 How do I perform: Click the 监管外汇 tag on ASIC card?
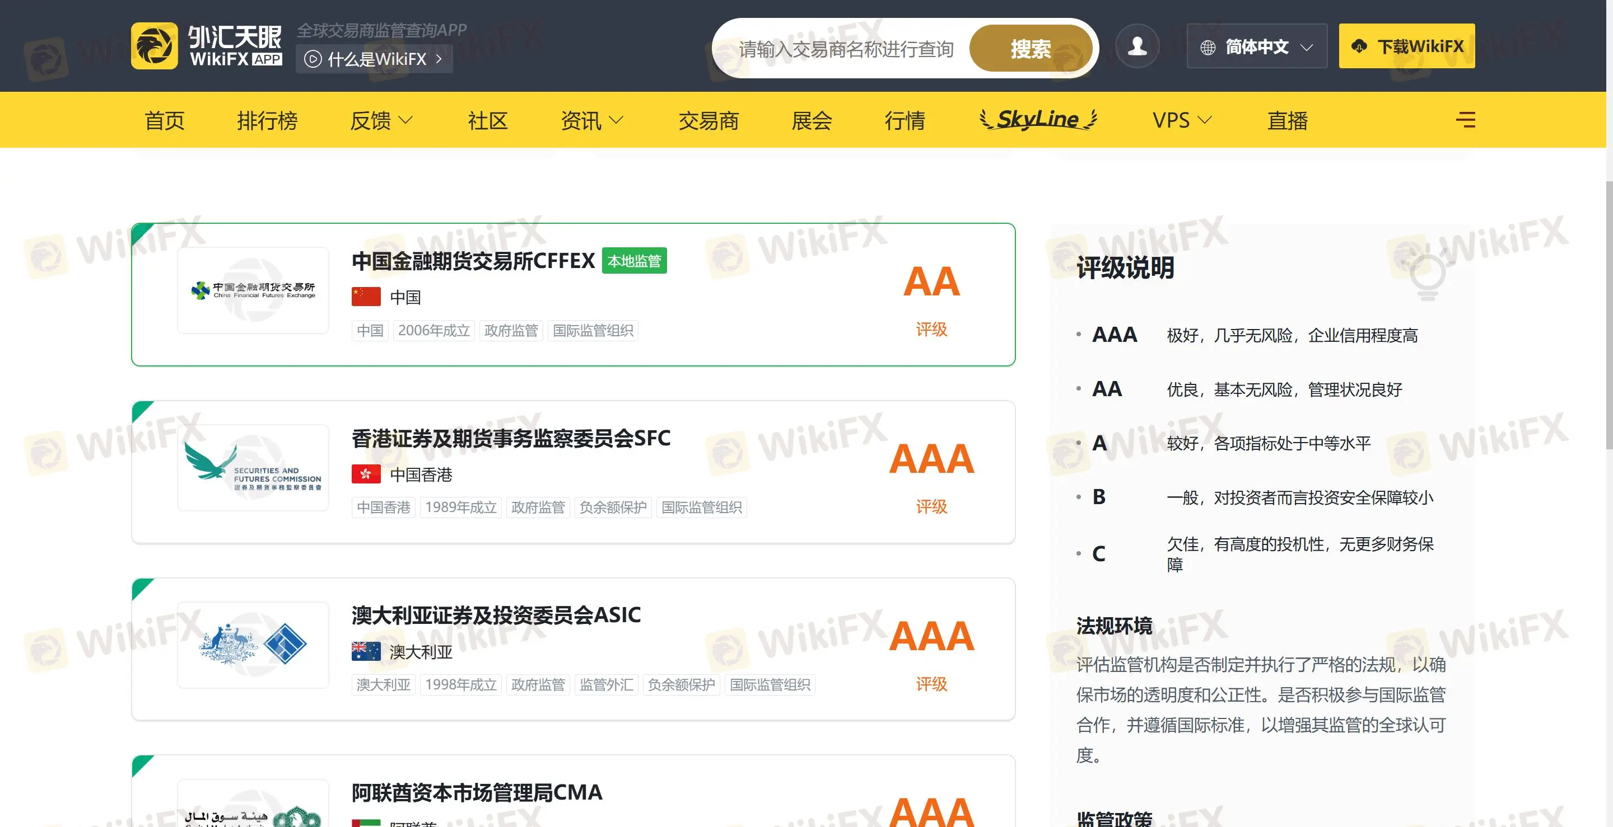605,685
